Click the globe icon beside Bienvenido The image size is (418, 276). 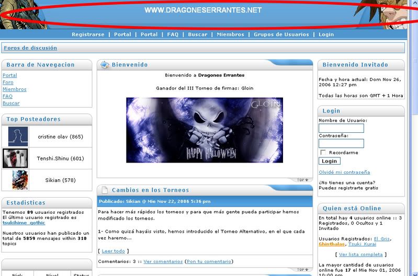(105, 65)
